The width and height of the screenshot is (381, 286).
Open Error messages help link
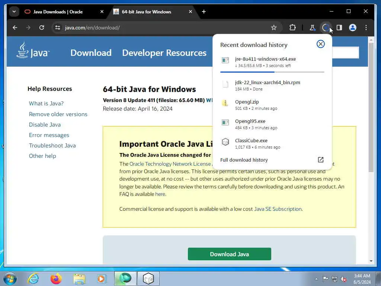(49, 135)
